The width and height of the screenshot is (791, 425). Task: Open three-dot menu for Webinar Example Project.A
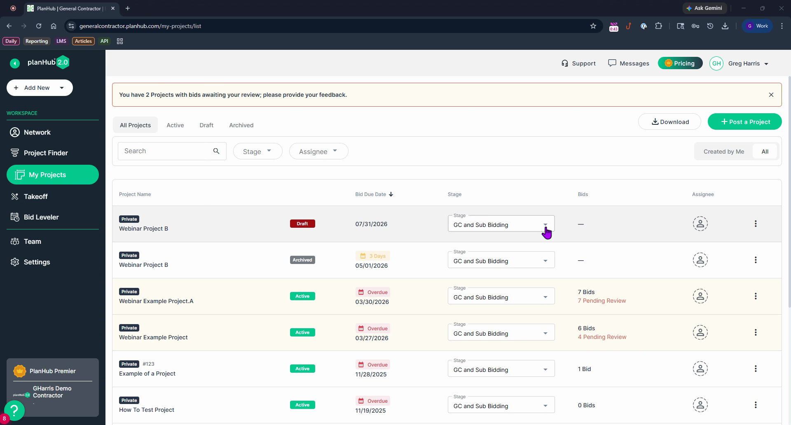coord(756,296)
